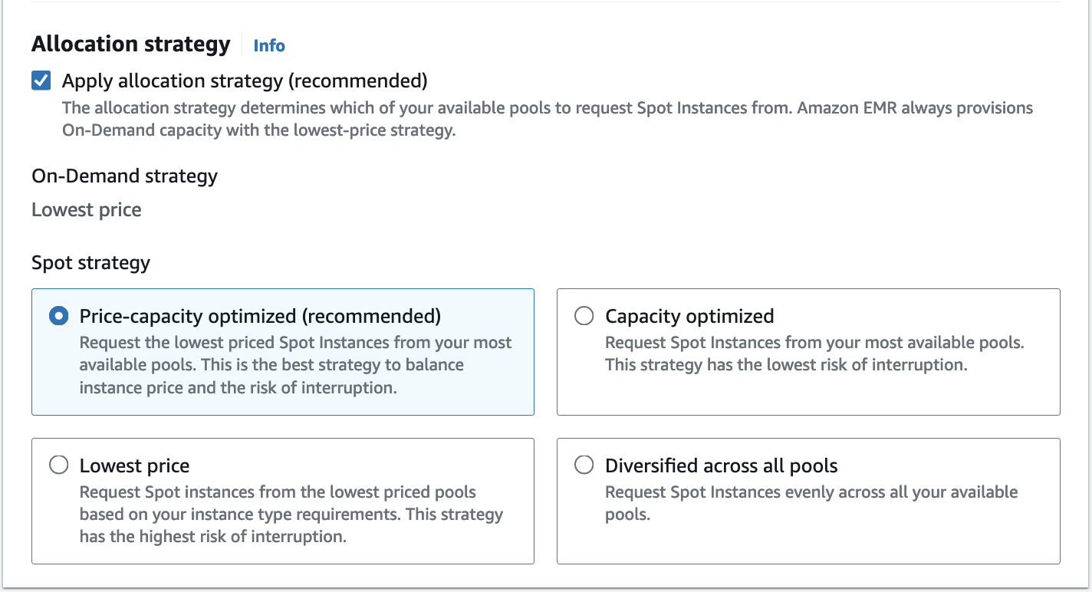Click the Apply allocation strategy (recommended) label
Viewport: 1092px width, 592px height.
pos(245,81)
